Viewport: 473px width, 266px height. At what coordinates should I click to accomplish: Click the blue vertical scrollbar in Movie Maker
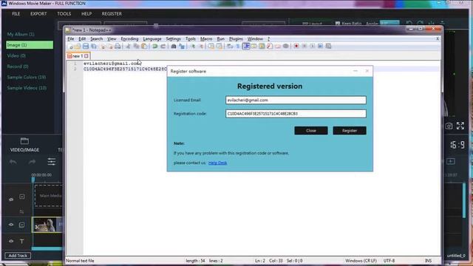coord(464,200)
